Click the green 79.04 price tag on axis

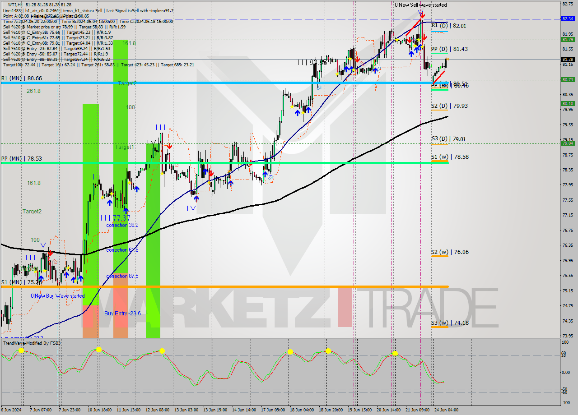(x=568, y=143)
